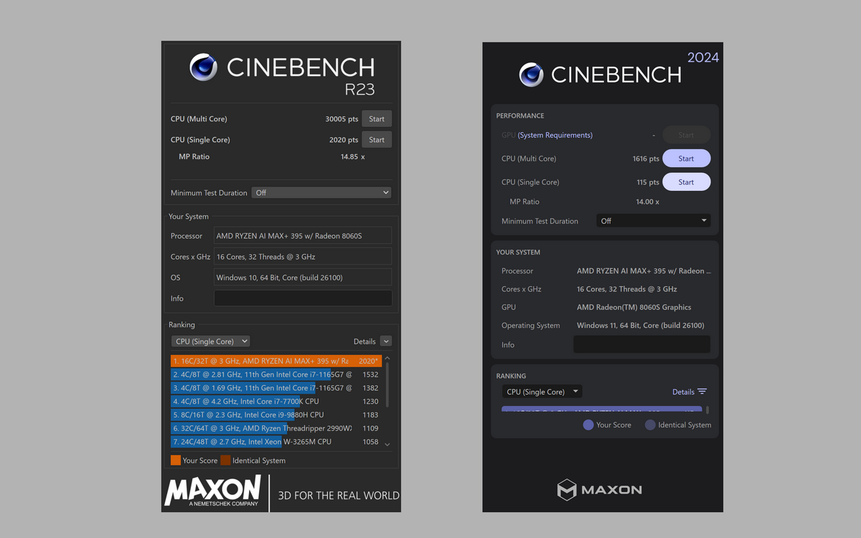Viewport: 861px width, 538px height.
Task: Click the 14.85 x MP Ratio value in R23
Action: click(352, 156)
